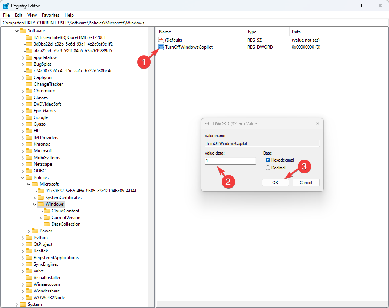Switch base to Decimal
Screen dimensions: 389x308
point(267,168)
